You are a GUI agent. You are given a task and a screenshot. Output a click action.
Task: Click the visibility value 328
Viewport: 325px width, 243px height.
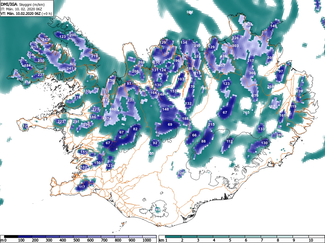tap(181, 173)
